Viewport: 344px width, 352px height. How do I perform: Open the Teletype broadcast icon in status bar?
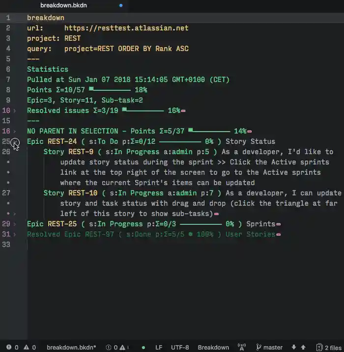pos(242,347)
